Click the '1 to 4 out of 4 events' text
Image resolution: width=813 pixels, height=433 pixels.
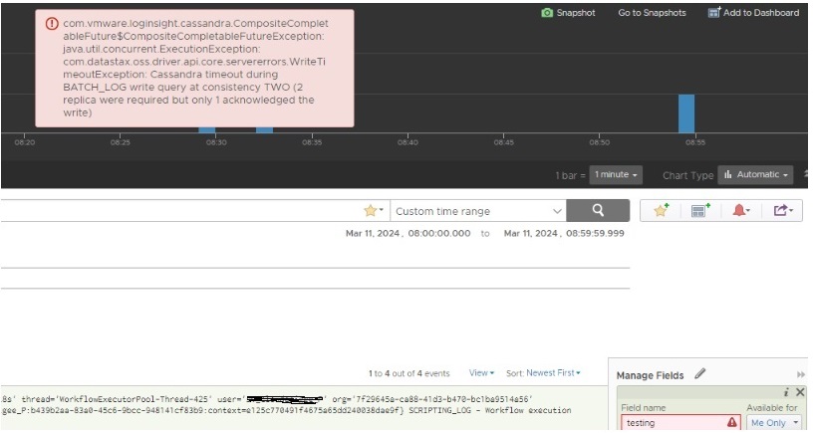409,373
